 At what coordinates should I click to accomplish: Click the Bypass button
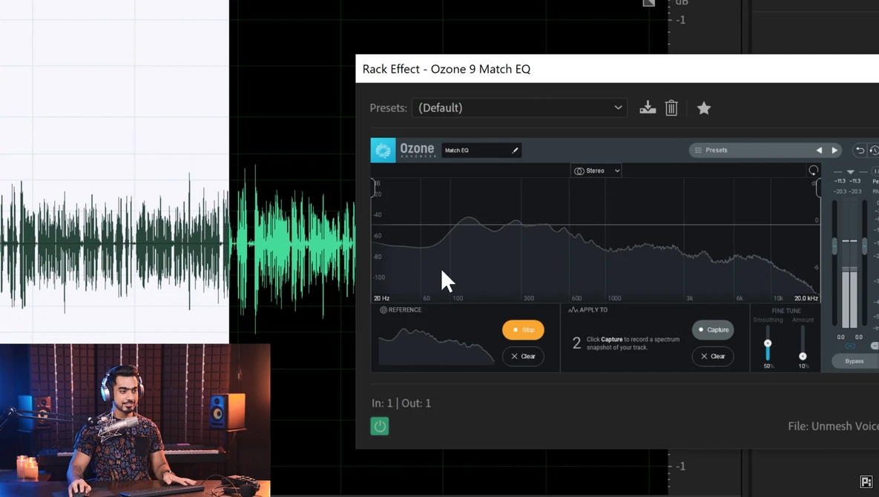854,361
